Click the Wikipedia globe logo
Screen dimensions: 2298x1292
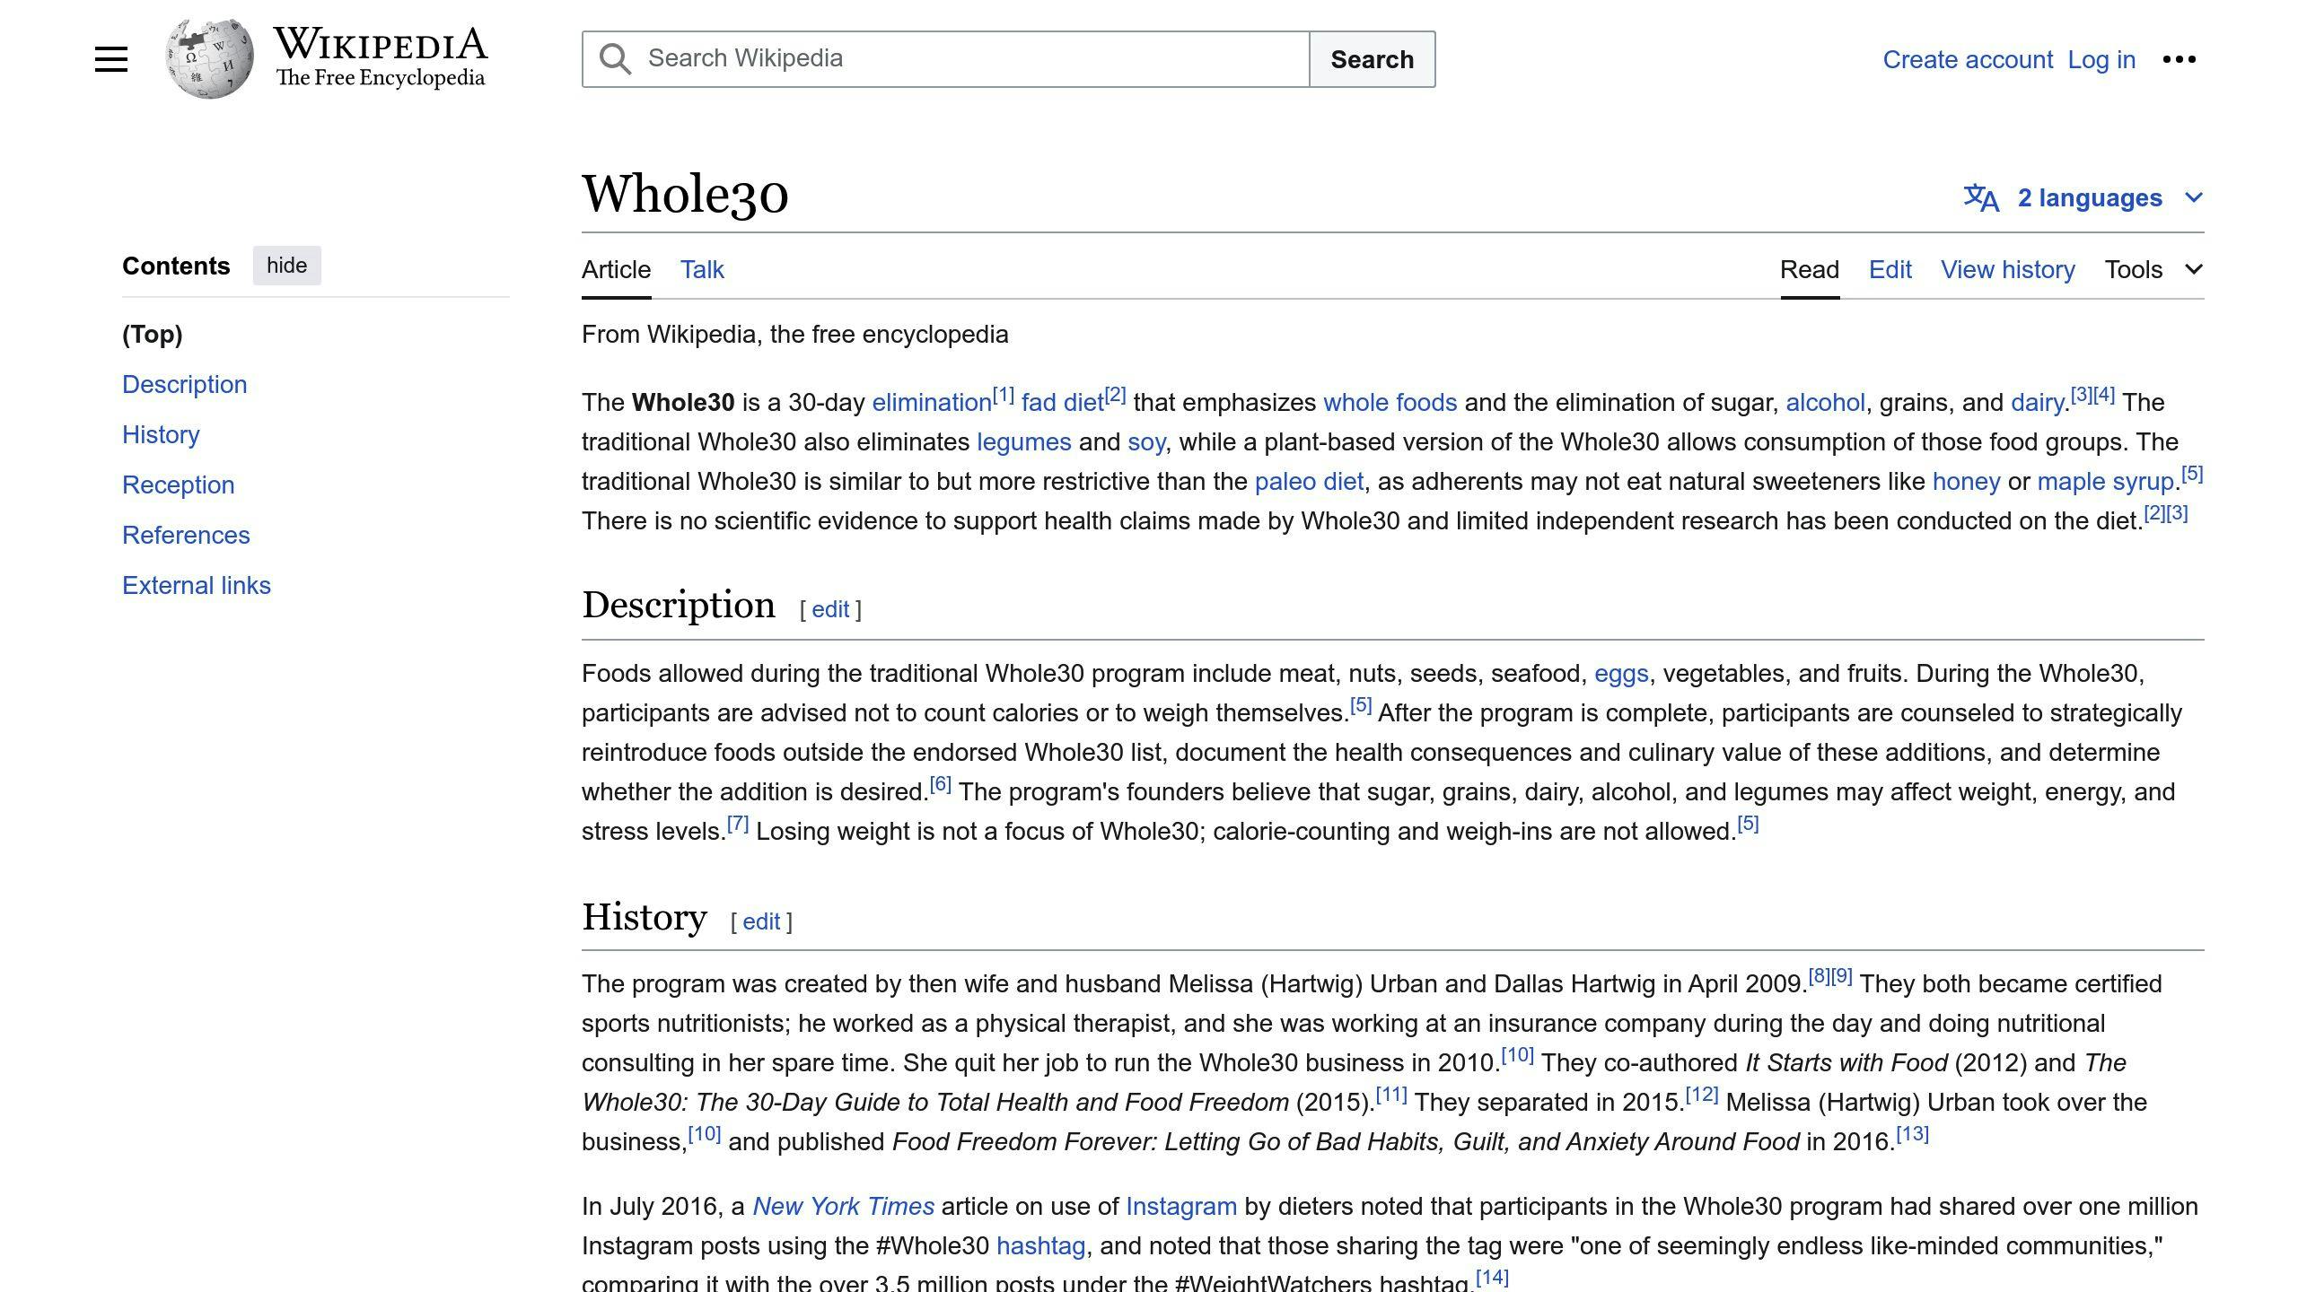pos(209,59)
